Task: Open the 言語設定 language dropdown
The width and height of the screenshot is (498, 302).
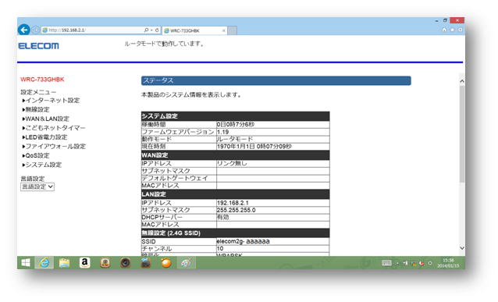Action: coord(37,187)
